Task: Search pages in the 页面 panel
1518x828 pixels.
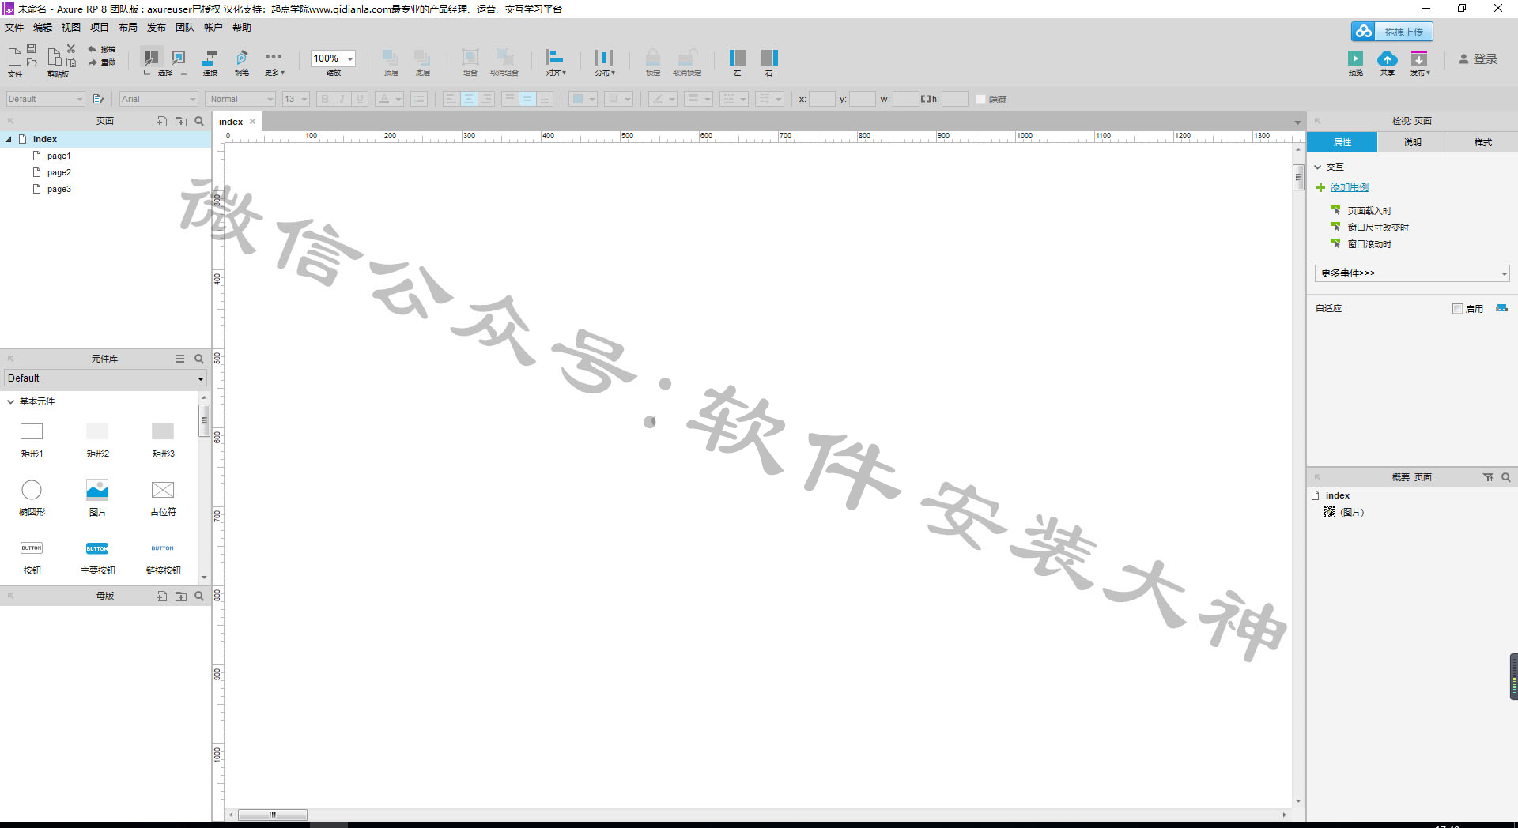Action: coord(199,122)
